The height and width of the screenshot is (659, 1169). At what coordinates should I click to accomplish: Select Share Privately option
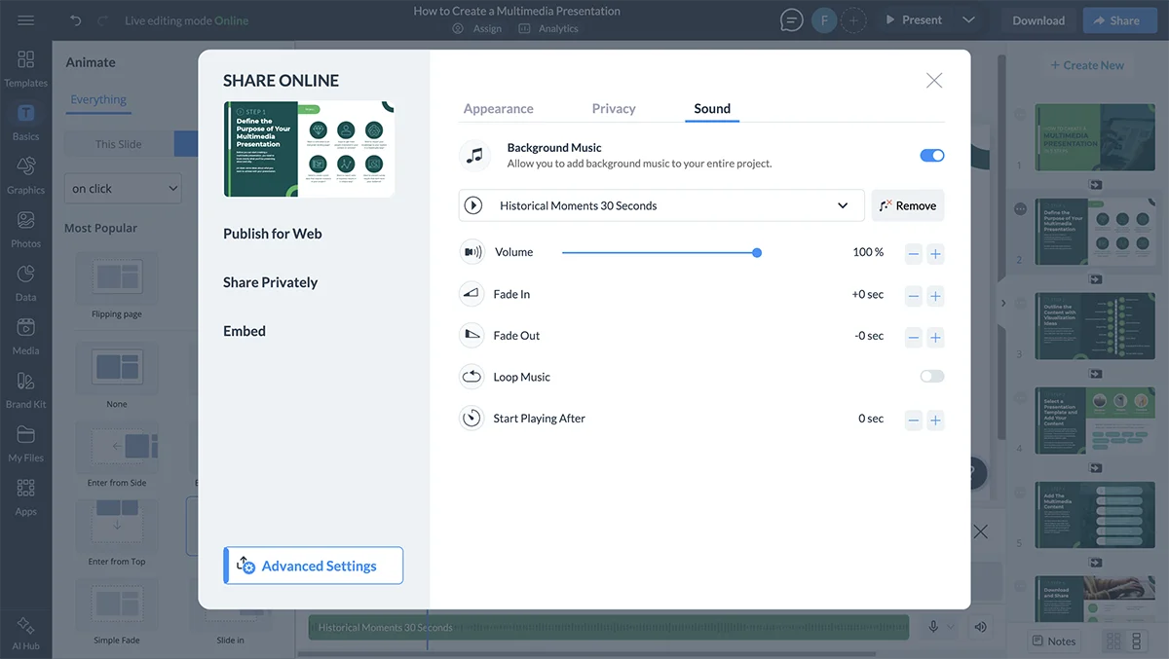271,282
